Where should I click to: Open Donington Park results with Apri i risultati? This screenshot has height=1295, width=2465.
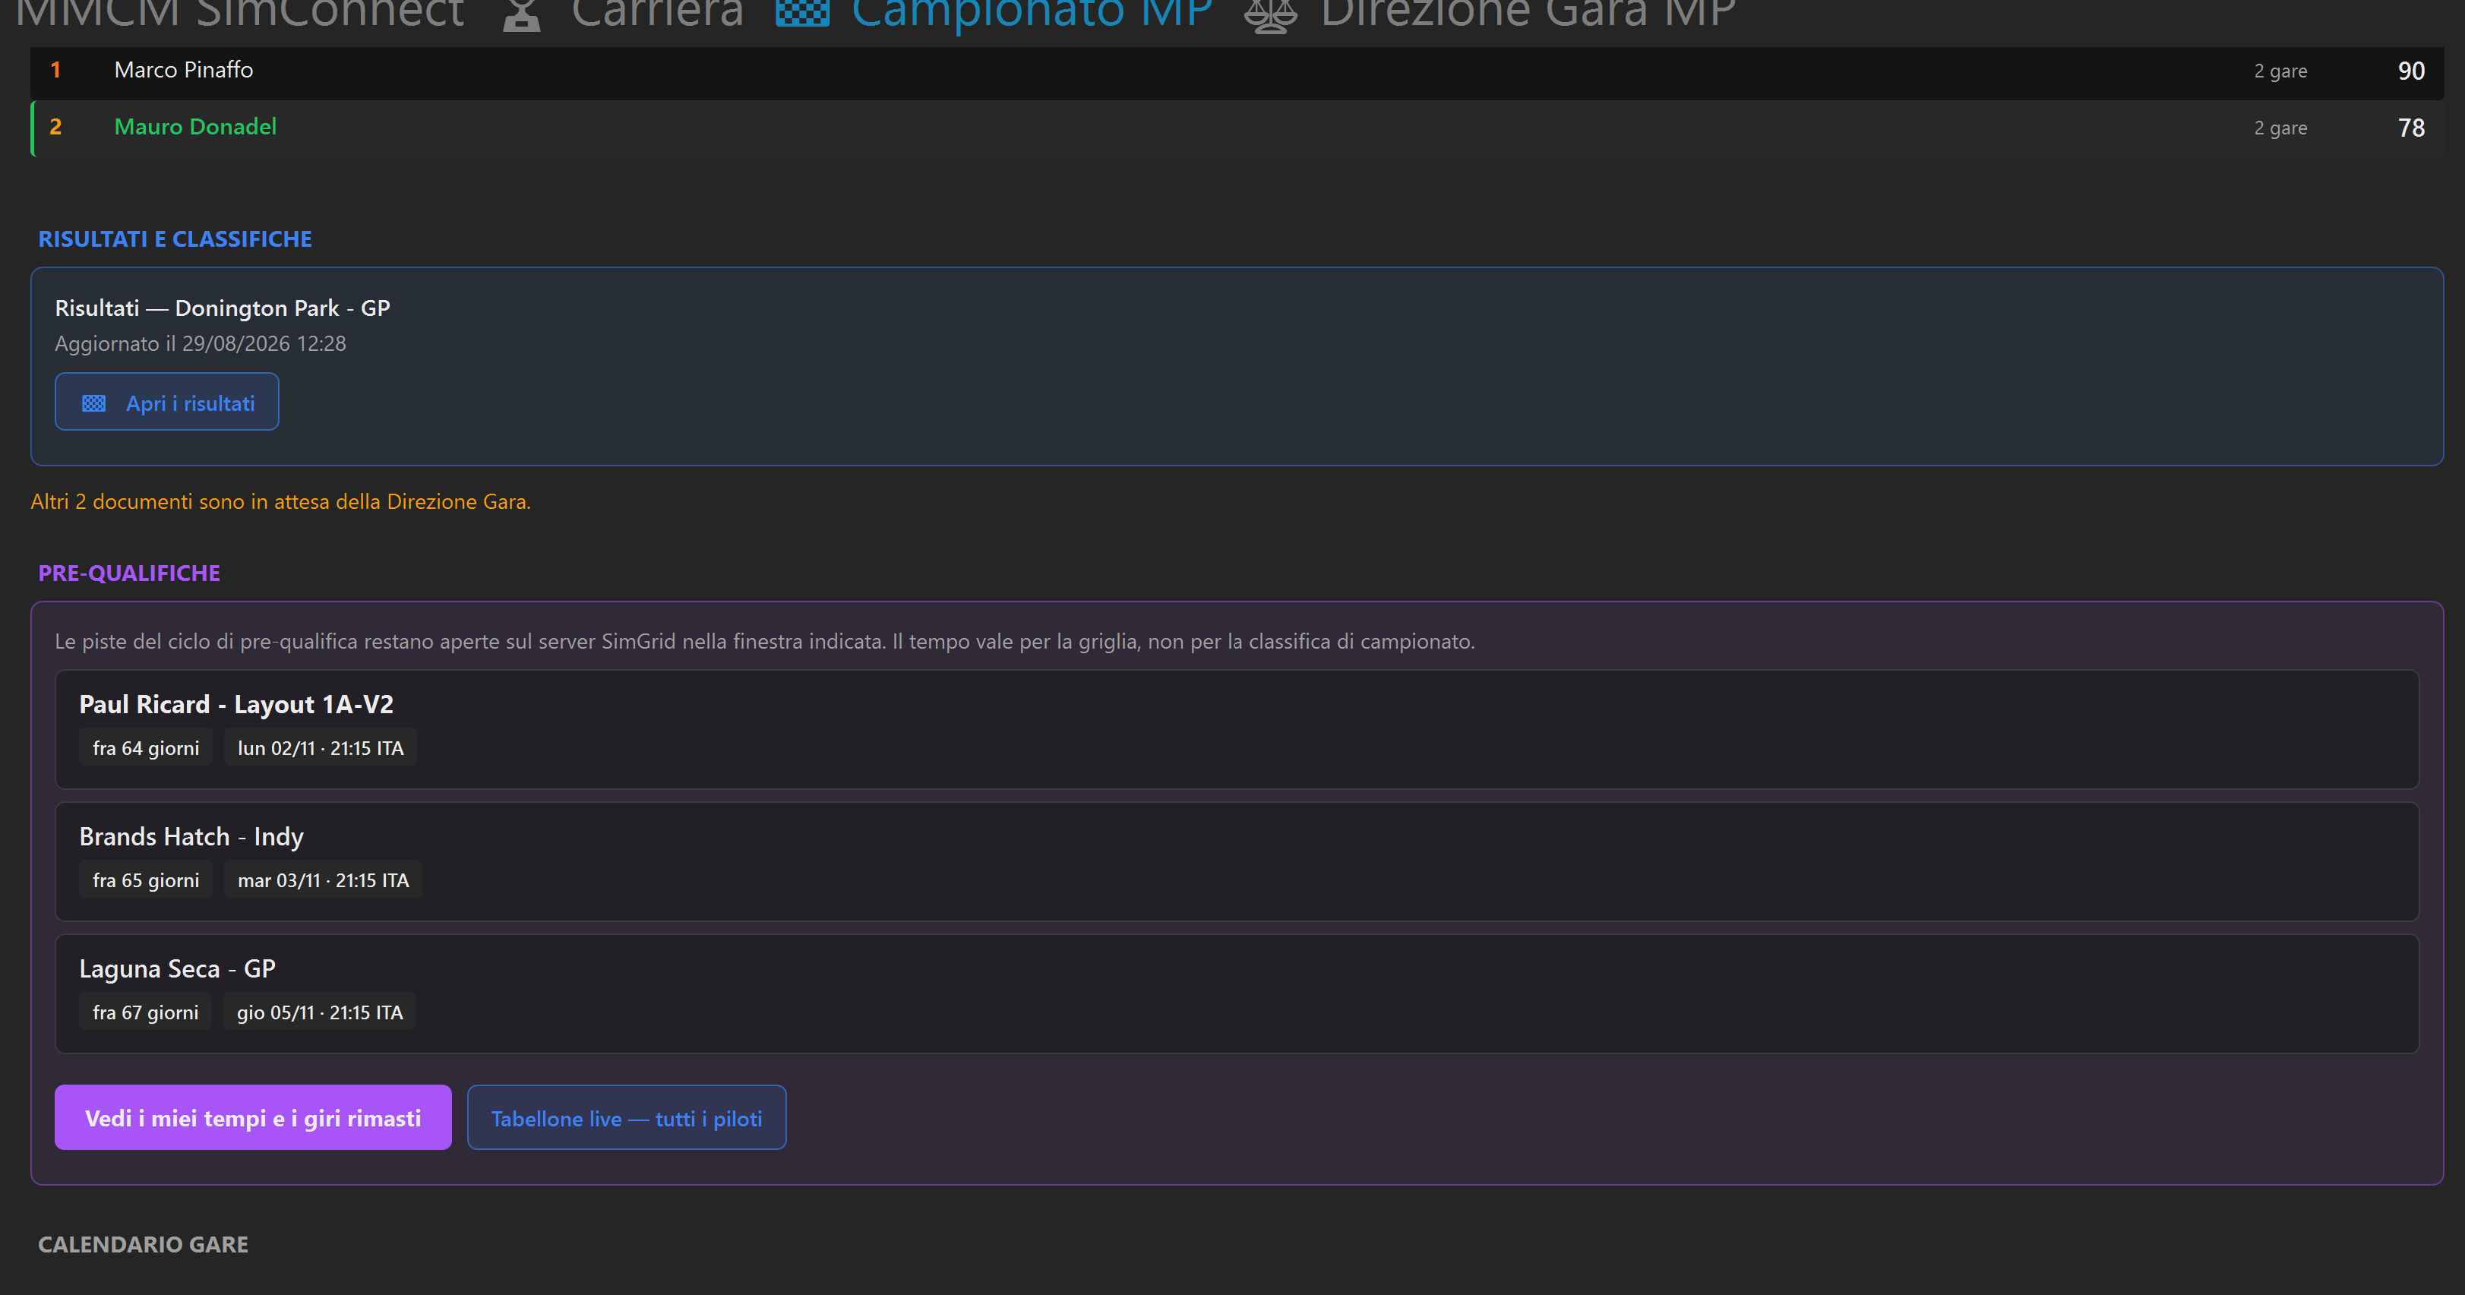click(x=166, y=402)
